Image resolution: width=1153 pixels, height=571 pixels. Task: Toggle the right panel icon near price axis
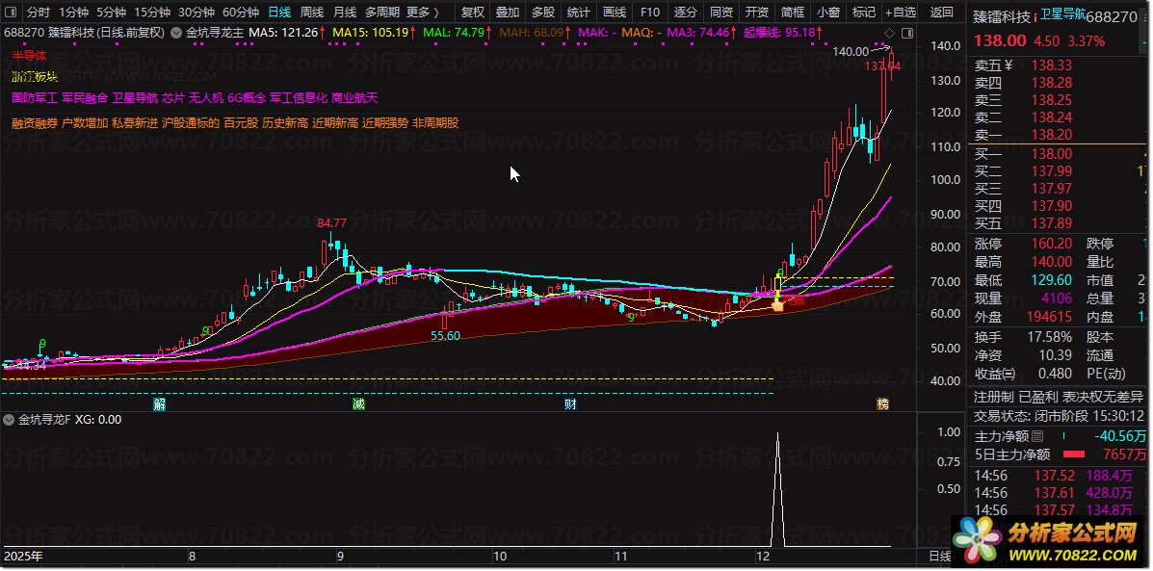tap(907, 33)
